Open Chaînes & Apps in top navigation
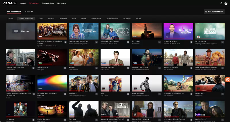This screenshot has width=230, height=122. point(48,3)
